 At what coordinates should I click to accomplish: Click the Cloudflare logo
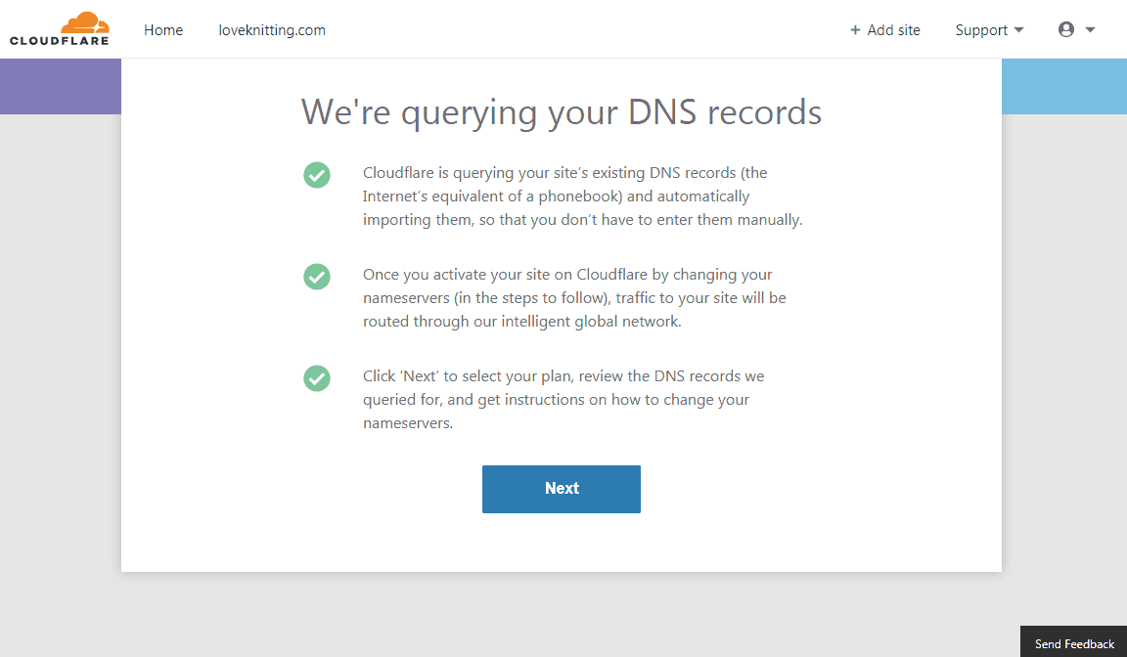point(60,28)
